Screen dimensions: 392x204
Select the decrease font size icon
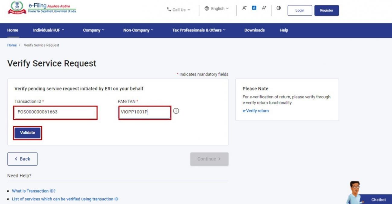[x=244, y=8]
